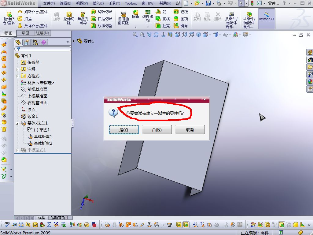Select (-) 草图1 sketch item
This screenshot has height=235, width=313.
[39, 130]
